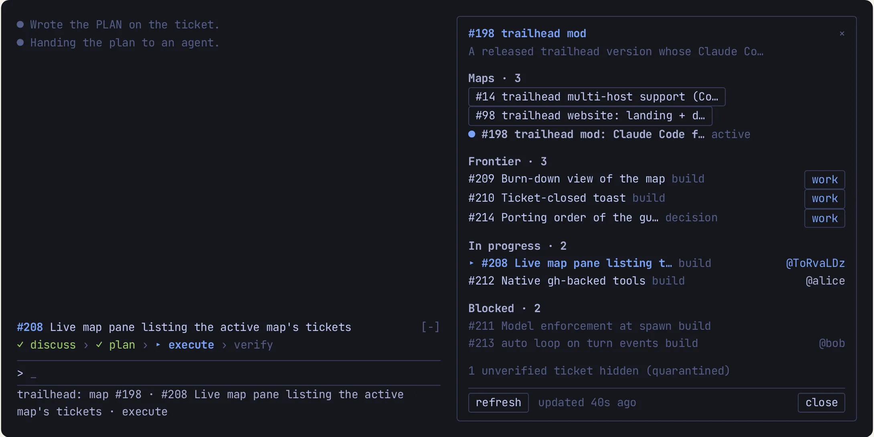Open map #98 trailhead website
This screenshot has height=437, width=874.
[x=590, y=116]
